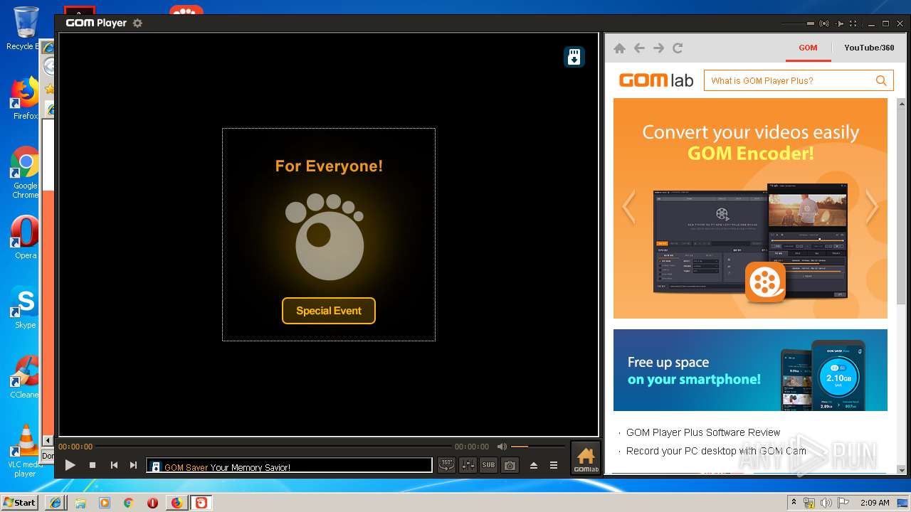The image size is (911, 512).
Task: Open Action Center flag icon
Action: click(x=842, y=503)
